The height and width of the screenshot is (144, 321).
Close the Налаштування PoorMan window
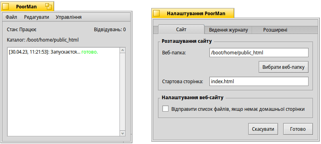(x=156, y=13)
